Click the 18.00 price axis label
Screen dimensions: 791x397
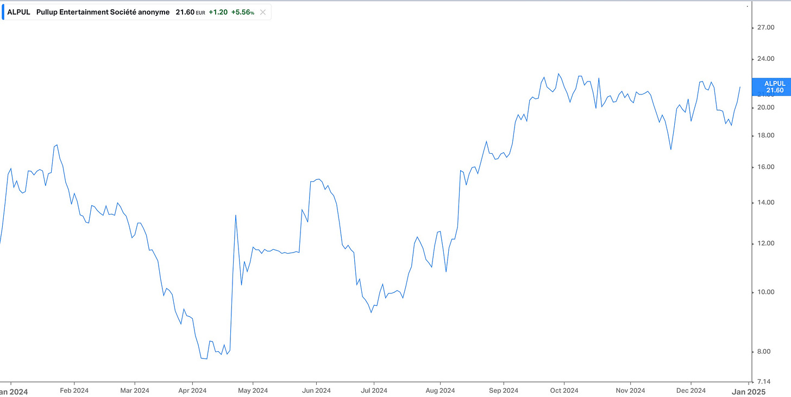pos(765,135)
